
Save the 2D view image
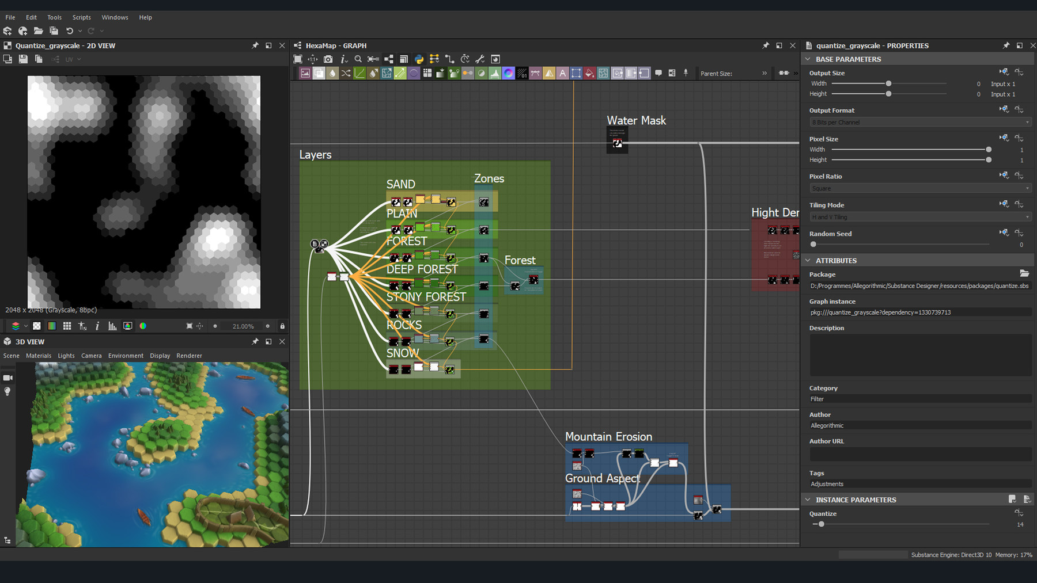23,59
